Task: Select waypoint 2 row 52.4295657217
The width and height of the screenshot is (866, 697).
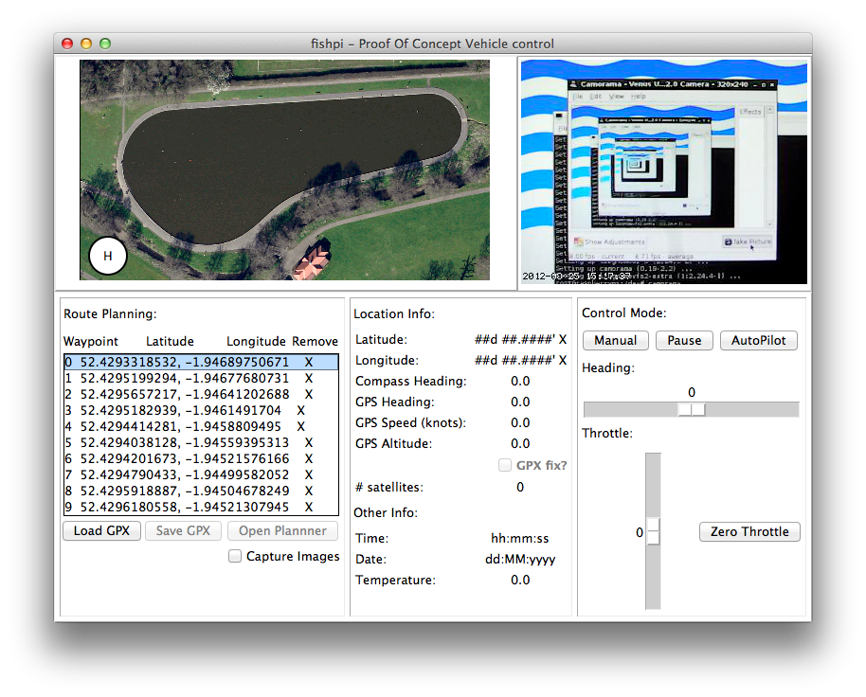Action: tap(201, 394)
